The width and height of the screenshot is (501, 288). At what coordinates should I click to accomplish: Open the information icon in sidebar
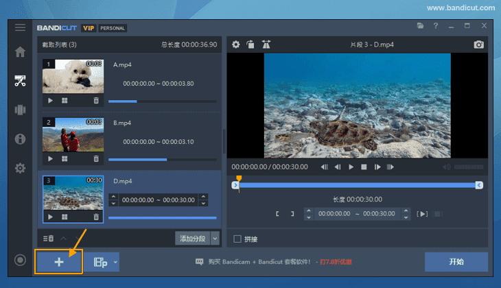click(20, 139)
